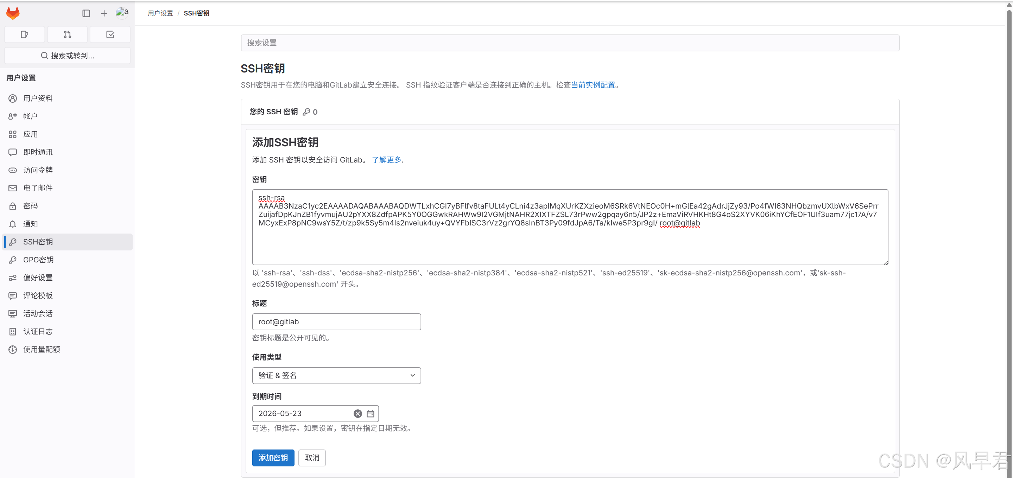
Task: Open the 了解更多 link
Action: (x=386, y=160)
